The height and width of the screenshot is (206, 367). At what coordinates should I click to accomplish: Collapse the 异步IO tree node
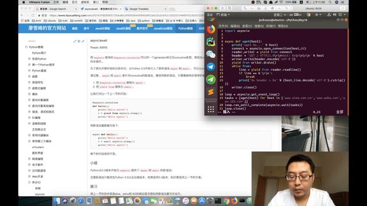(29, 183)
